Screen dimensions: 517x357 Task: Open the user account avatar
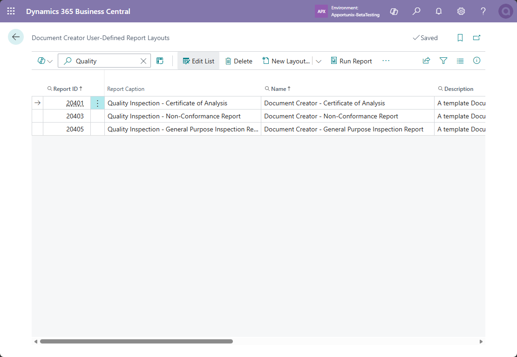tap(505, 11)
